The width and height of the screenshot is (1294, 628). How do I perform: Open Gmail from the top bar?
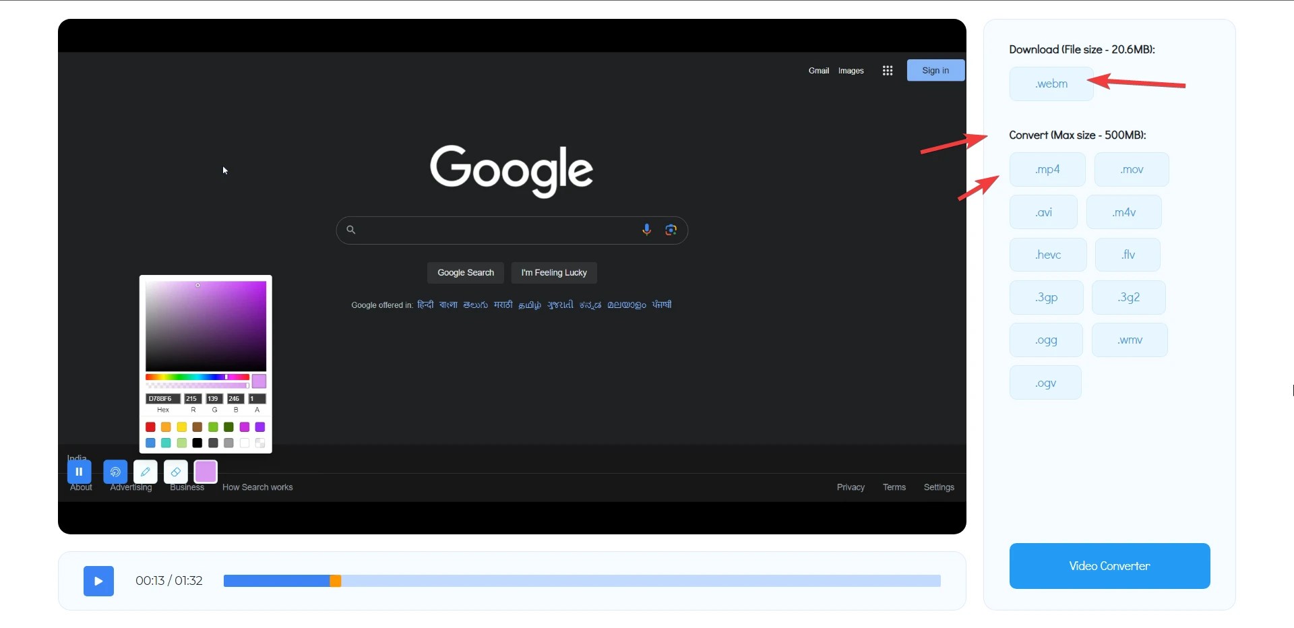coord(818,70)
